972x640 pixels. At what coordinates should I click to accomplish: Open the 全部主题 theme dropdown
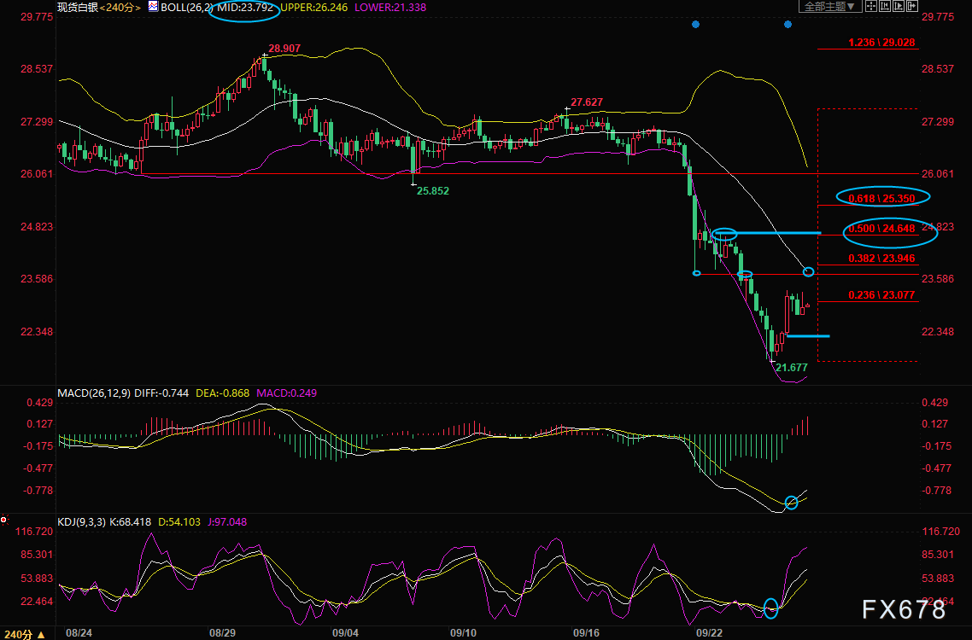pos(830,6)
